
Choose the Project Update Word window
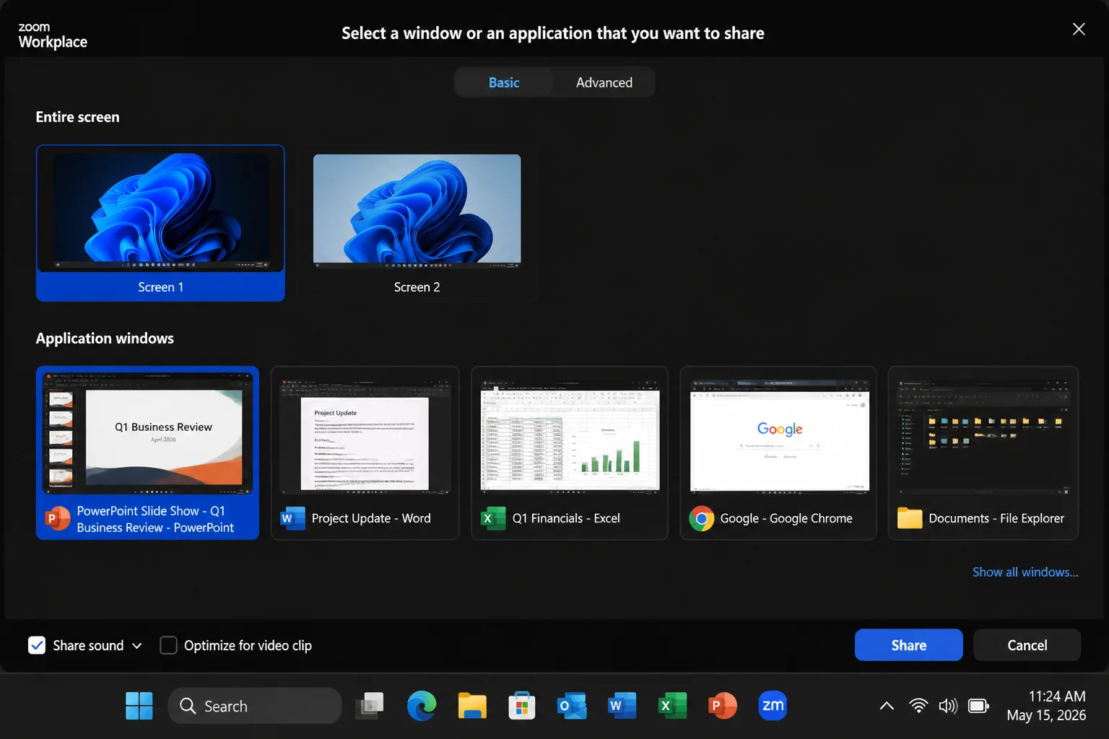pyautogui.click(x=365, y=453)
